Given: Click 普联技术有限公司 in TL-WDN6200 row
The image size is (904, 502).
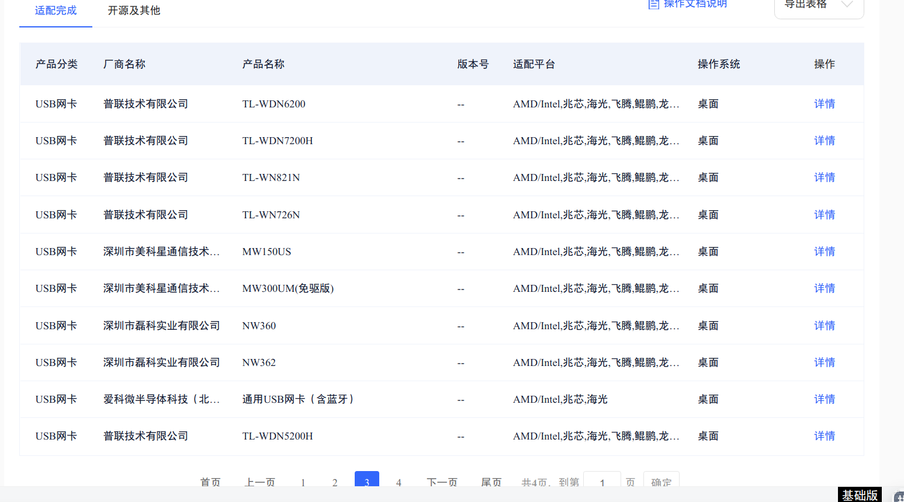Looking at the screenshot, I should tap(146, 104).
